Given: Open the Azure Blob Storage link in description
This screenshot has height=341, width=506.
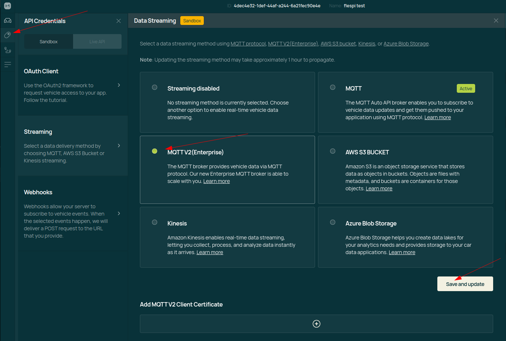Looking at the screenshot, I should [x=406, y=44].
